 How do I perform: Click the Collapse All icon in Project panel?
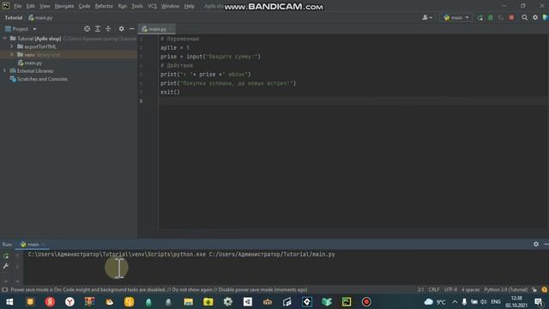click(108, 28)
